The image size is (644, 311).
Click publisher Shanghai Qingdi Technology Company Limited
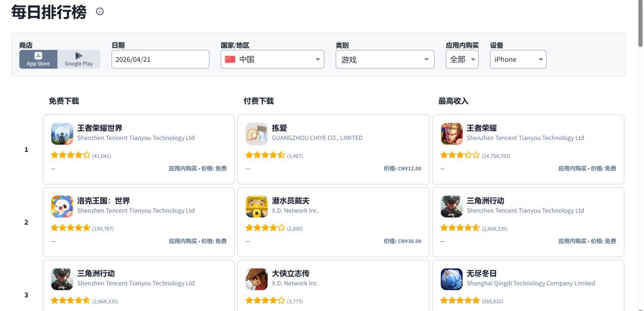(531, 283)
